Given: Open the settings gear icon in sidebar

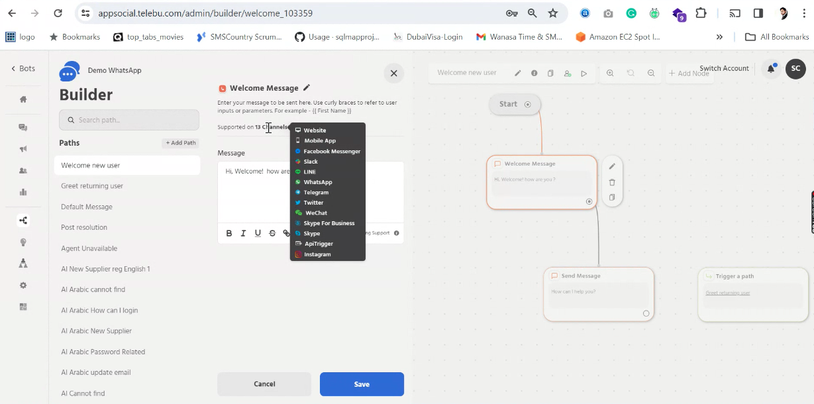Looking at the screenshot, I should point(23,285).
